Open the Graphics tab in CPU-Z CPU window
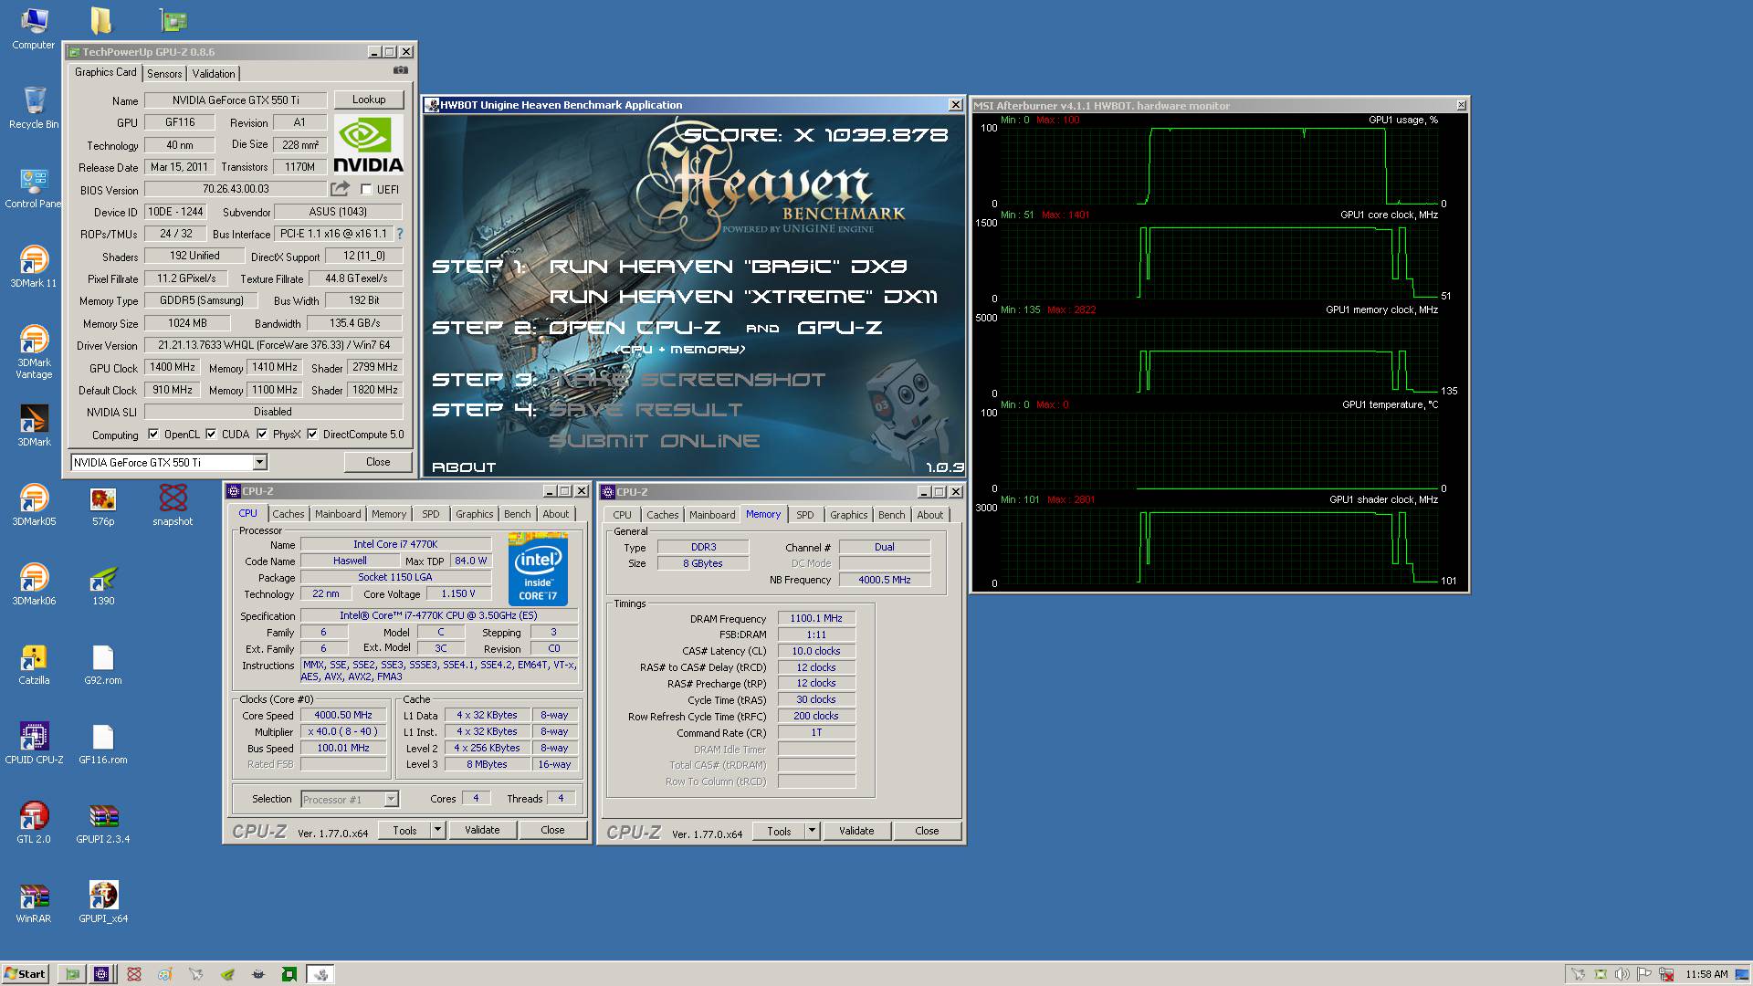 474,514
